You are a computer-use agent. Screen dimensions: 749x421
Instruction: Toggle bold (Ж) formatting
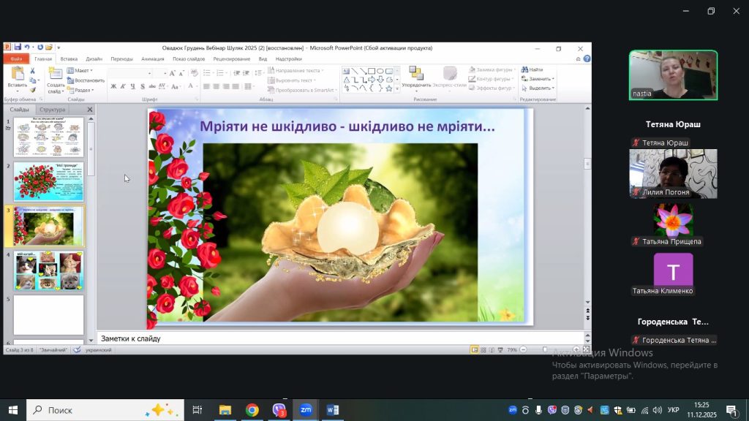click(113, 87)
